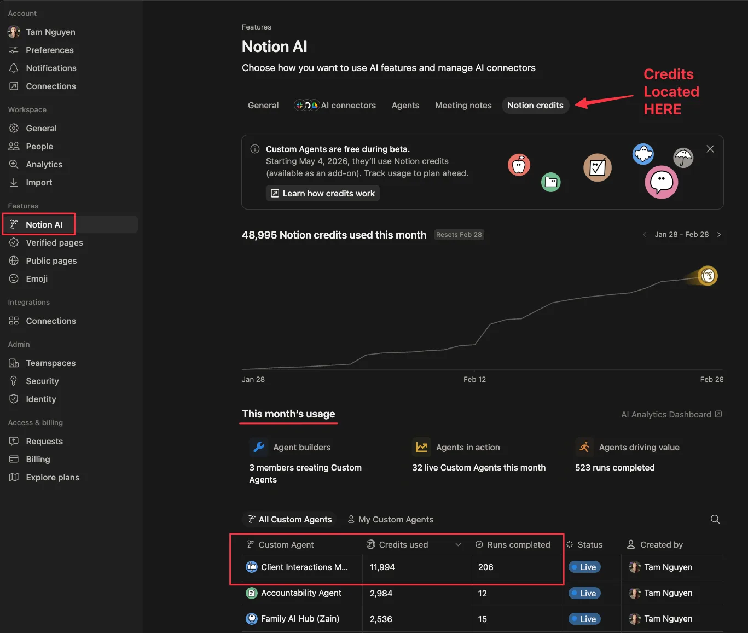748x633 pixels.
Task: Click the Security key icon
Action: [14, 381]
